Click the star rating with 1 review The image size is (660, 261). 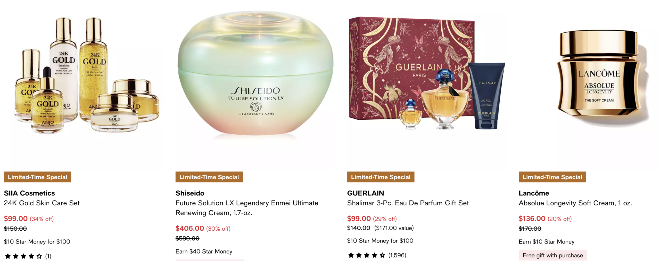click(x=28, y=256)
